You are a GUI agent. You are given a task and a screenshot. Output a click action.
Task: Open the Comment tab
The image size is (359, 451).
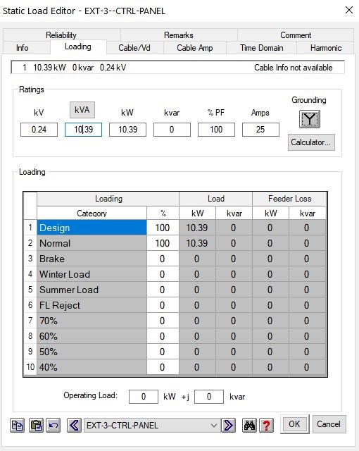(x=296, y=35)
